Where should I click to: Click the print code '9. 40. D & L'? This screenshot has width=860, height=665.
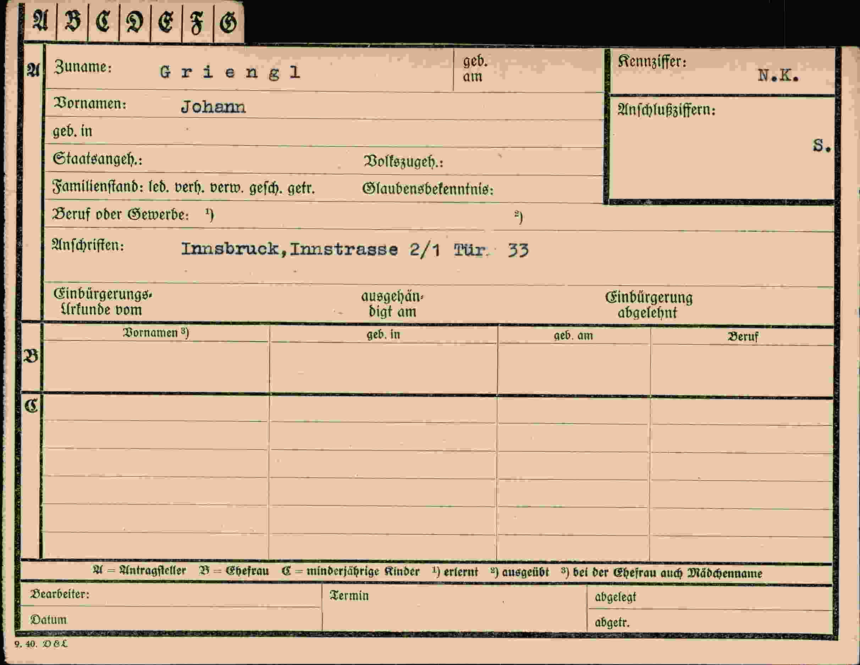coord(41,644)
